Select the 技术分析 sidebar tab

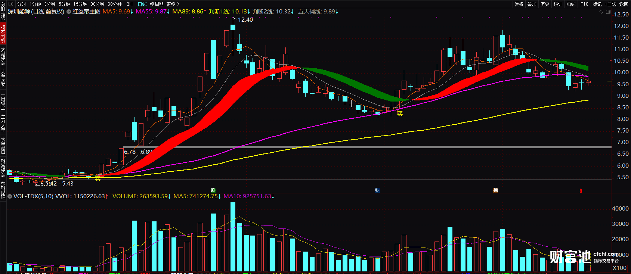(x=3, y=33)
